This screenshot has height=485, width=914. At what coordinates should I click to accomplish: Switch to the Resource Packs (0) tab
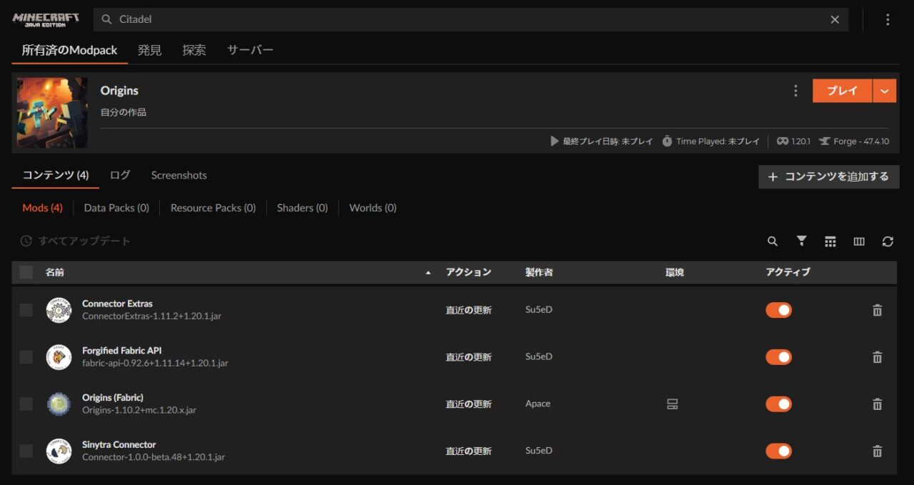213,208
